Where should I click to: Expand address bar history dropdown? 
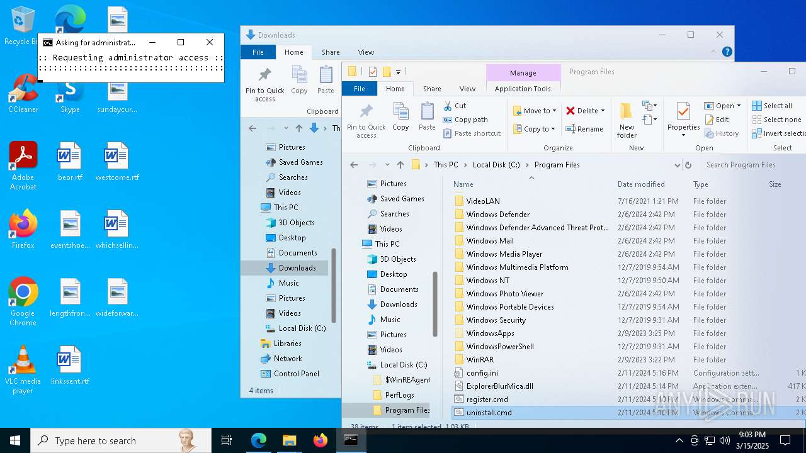(677, 165)
